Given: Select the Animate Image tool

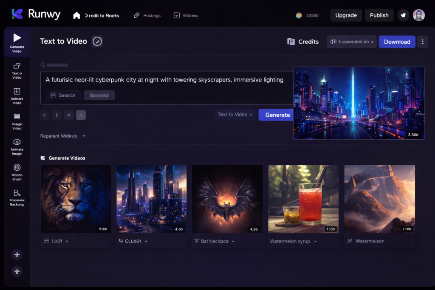Looking at the screenshot, I should (17, 146).
